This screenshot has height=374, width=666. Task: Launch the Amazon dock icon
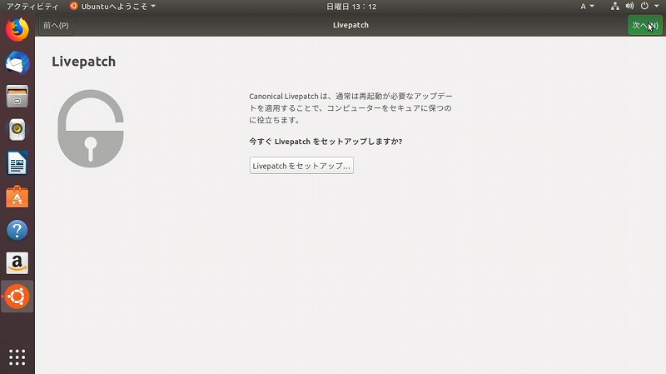(x=17, y=263)
